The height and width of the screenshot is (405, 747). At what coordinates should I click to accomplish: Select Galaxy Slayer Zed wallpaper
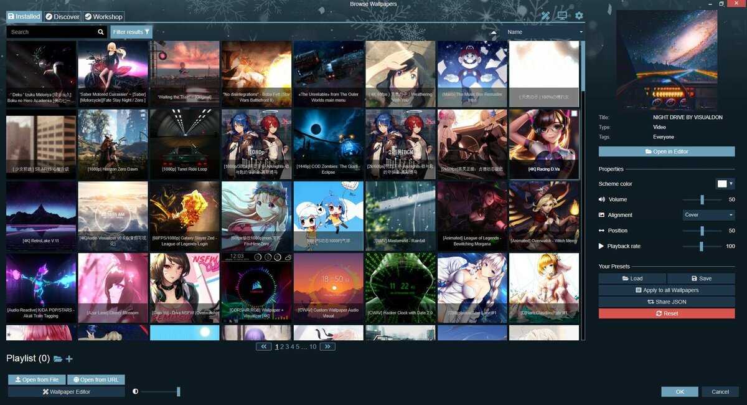[x=185, y=216]
